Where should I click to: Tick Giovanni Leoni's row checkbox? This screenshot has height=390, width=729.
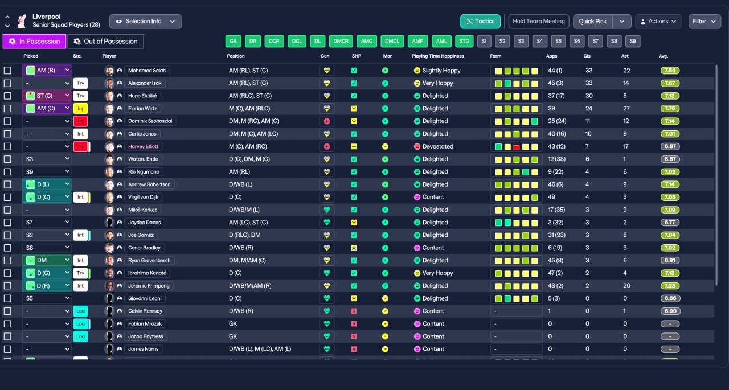[x=7, y=298]
